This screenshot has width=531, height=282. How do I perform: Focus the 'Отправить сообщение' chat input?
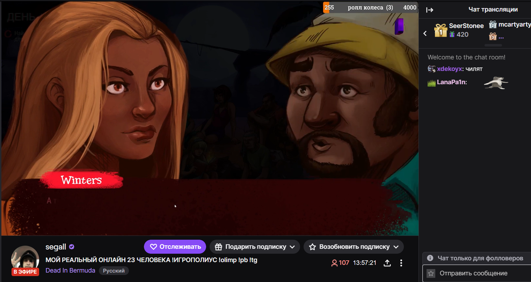[x=477, y=273]
